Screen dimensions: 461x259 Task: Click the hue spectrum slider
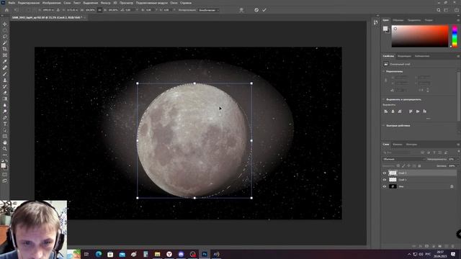[x=455, y=36]
